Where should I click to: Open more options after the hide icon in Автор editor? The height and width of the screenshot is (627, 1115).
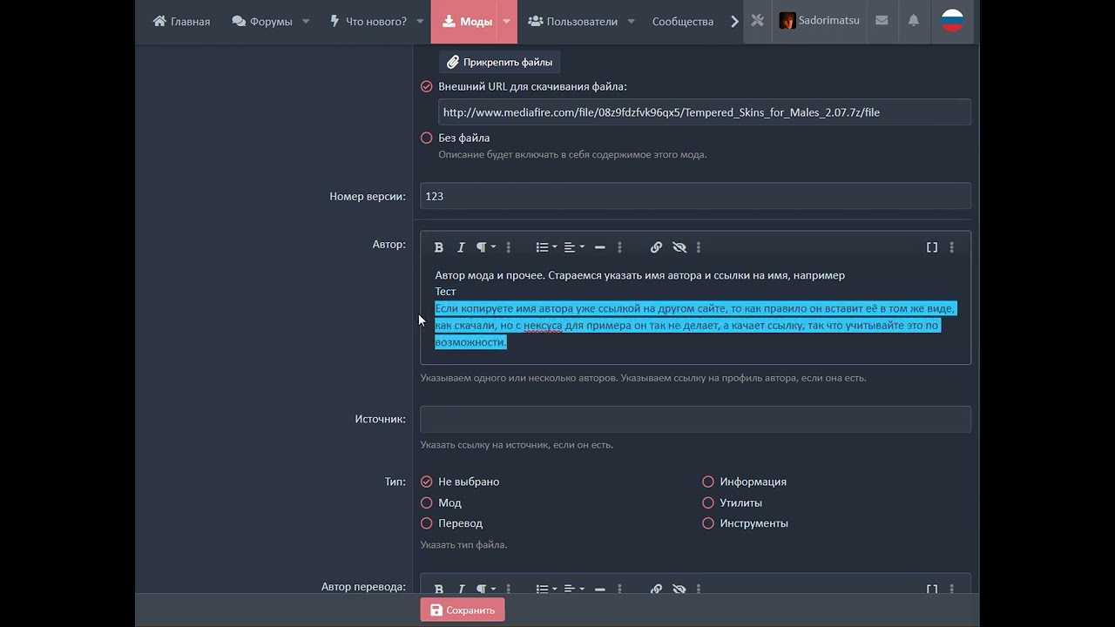(699, 247)
